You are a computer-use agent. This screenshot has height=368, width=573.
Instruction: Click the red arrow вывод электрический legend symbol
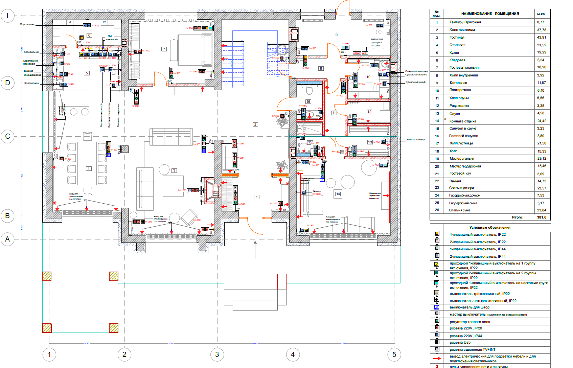pyautogui.click(x=437, y=358)
